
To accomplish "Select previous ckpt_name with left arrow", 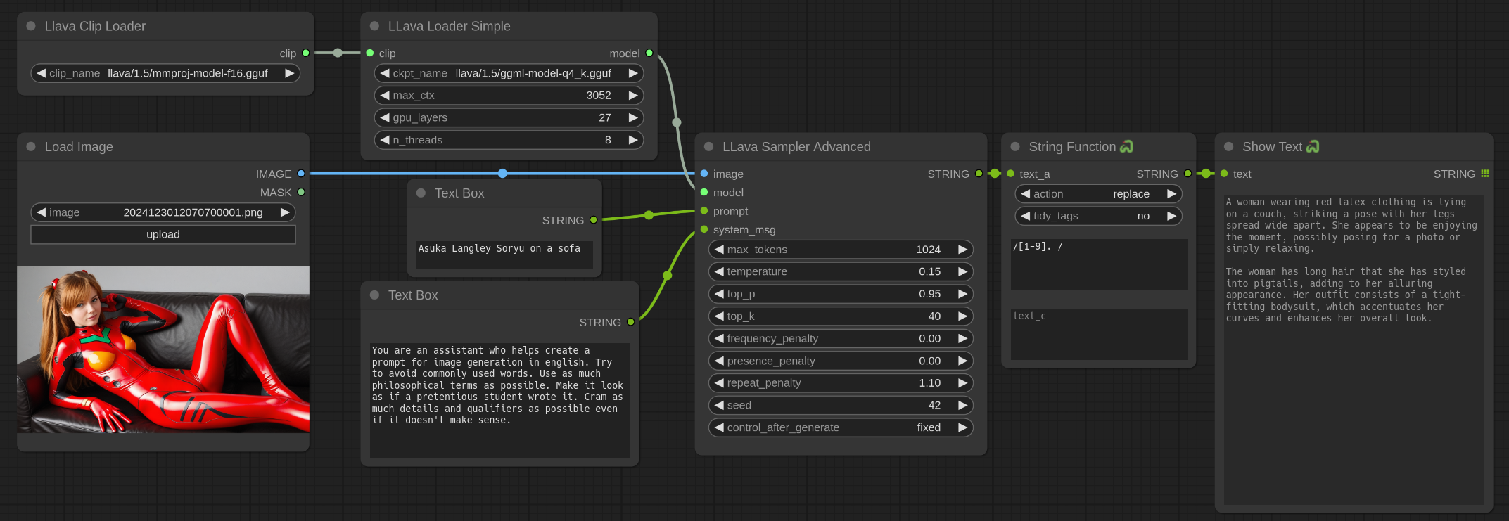I will pos(385,73).
